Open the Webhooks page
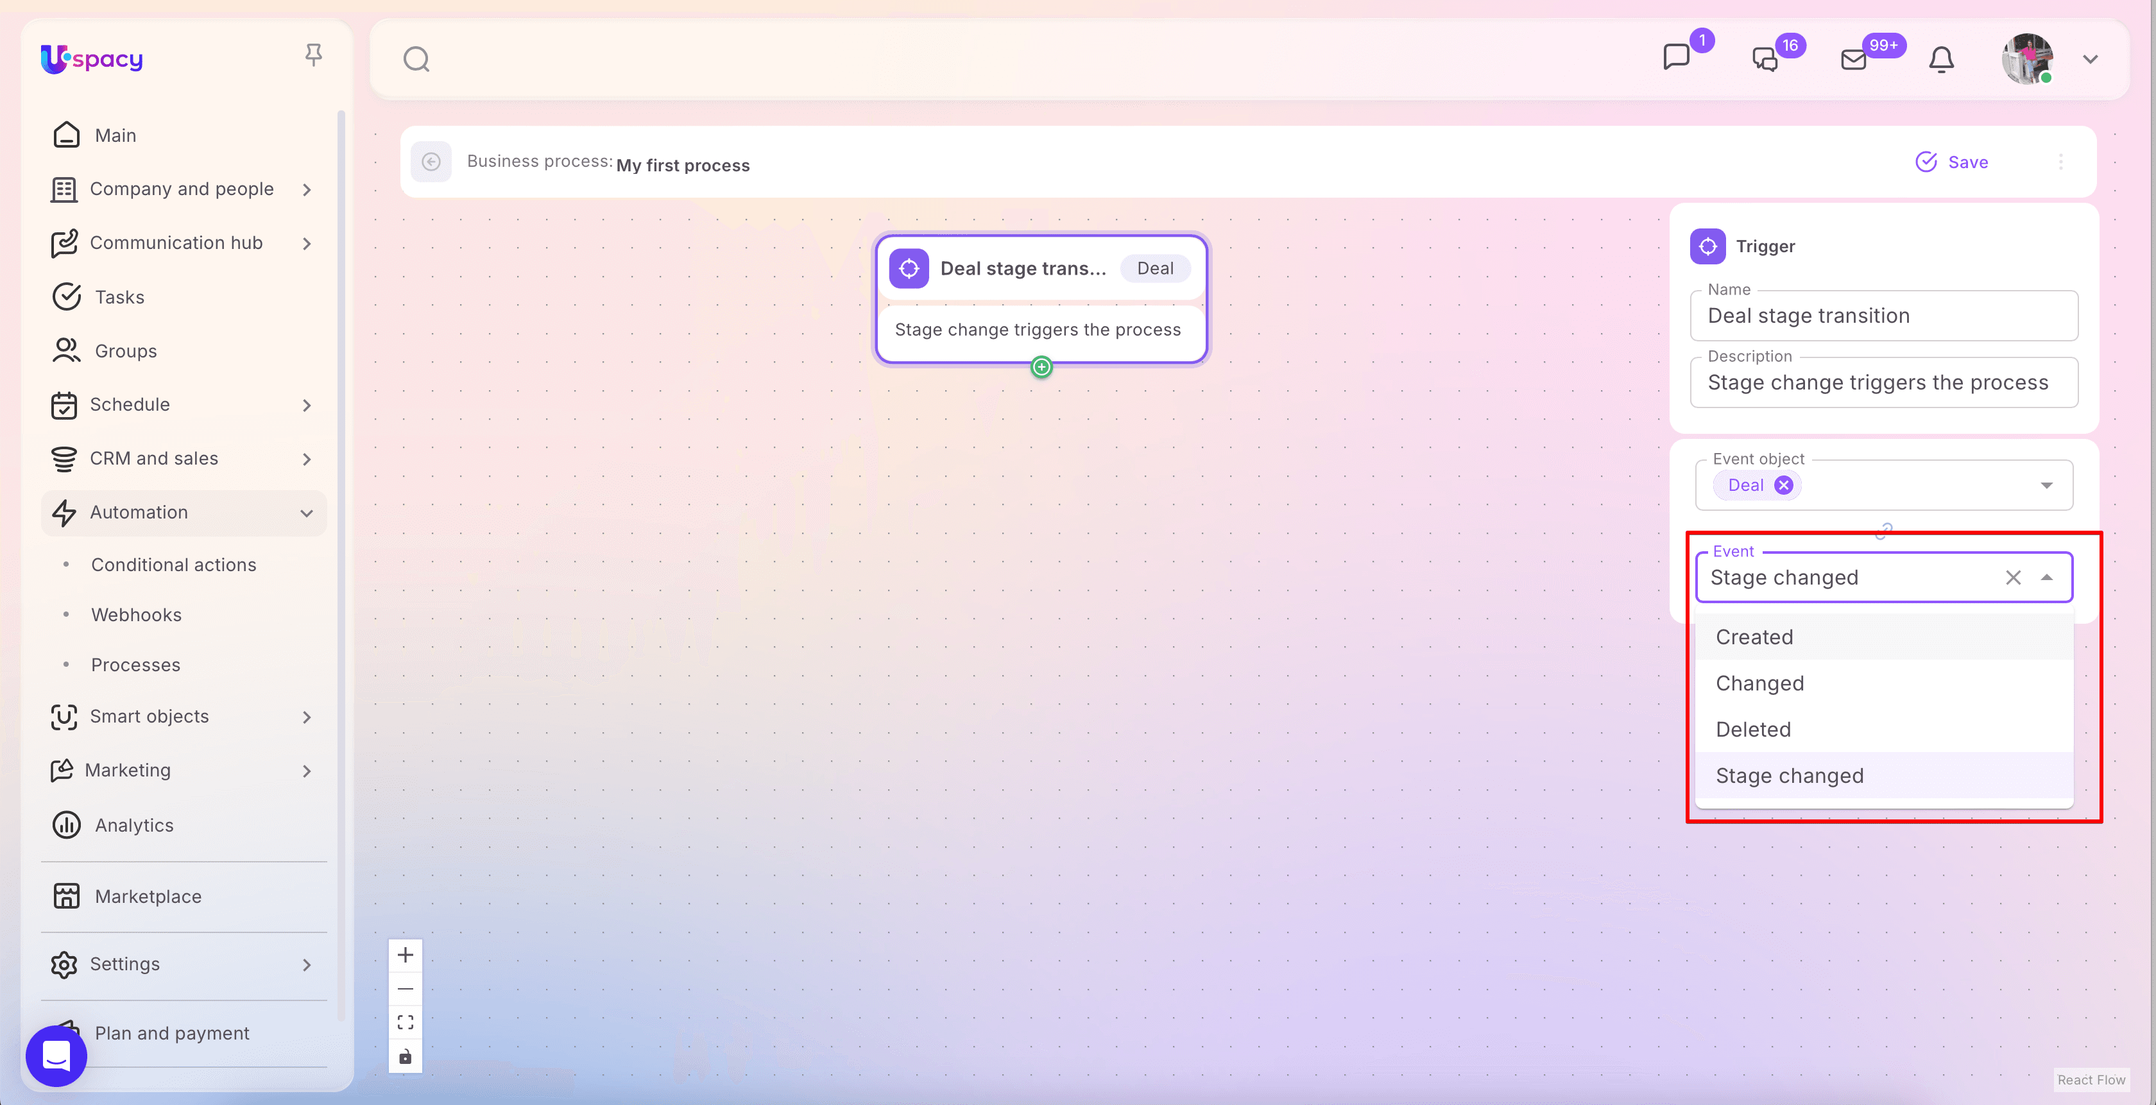The width and height of the screenshot is (2156, 1105). click(137, 615)
